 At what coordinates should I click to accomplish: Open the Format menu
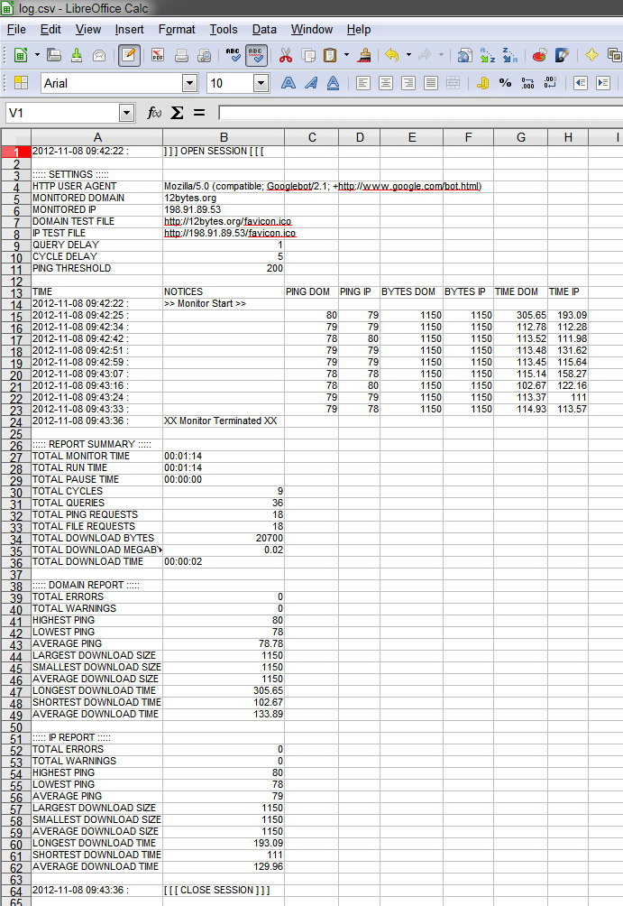point(177,30)
